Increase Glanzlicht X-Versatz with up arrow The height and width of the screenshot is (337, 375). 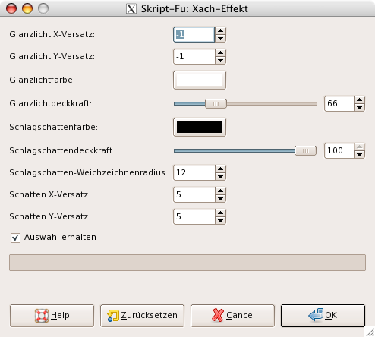tap(220, 30)
